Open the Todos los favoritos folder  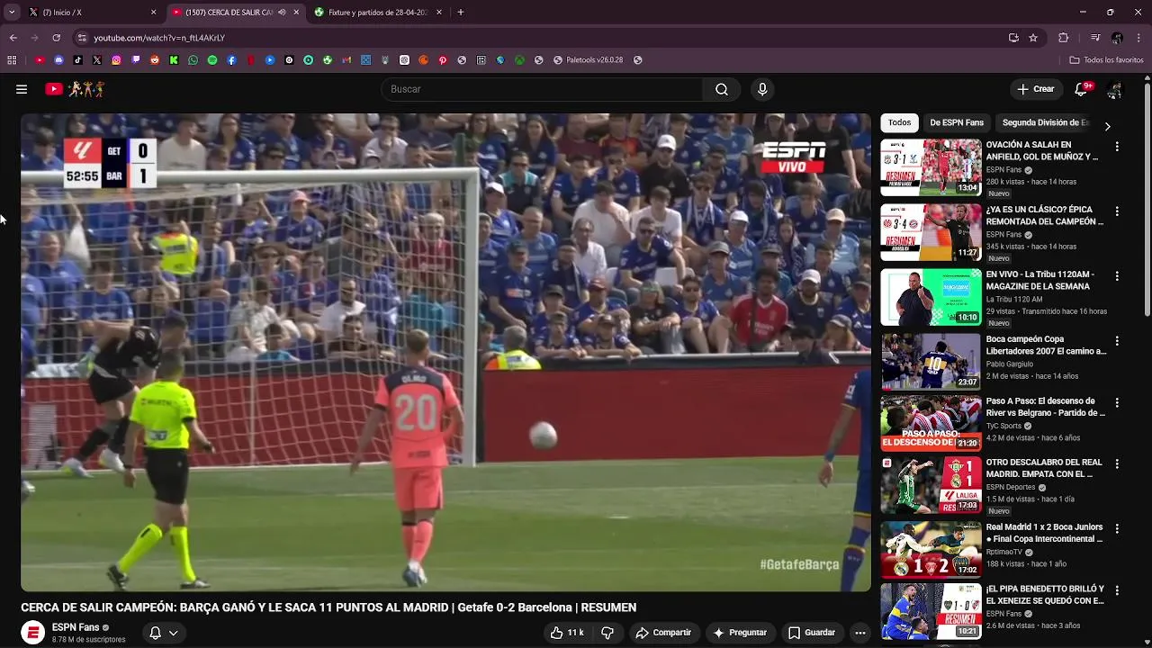pos(1106,60)
